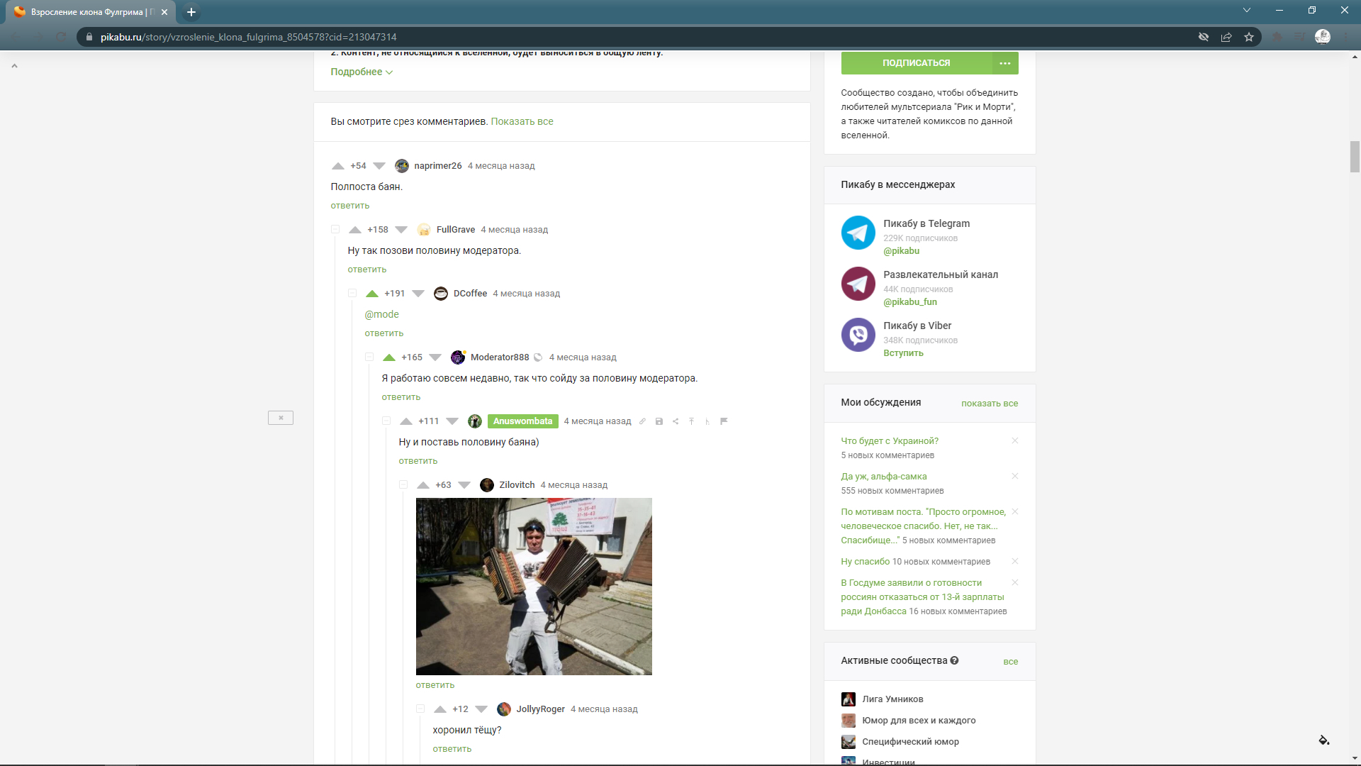The image size is (1361, 766).
Task: Collapse FullGrave's comment thread
Action: coord(335,230)
